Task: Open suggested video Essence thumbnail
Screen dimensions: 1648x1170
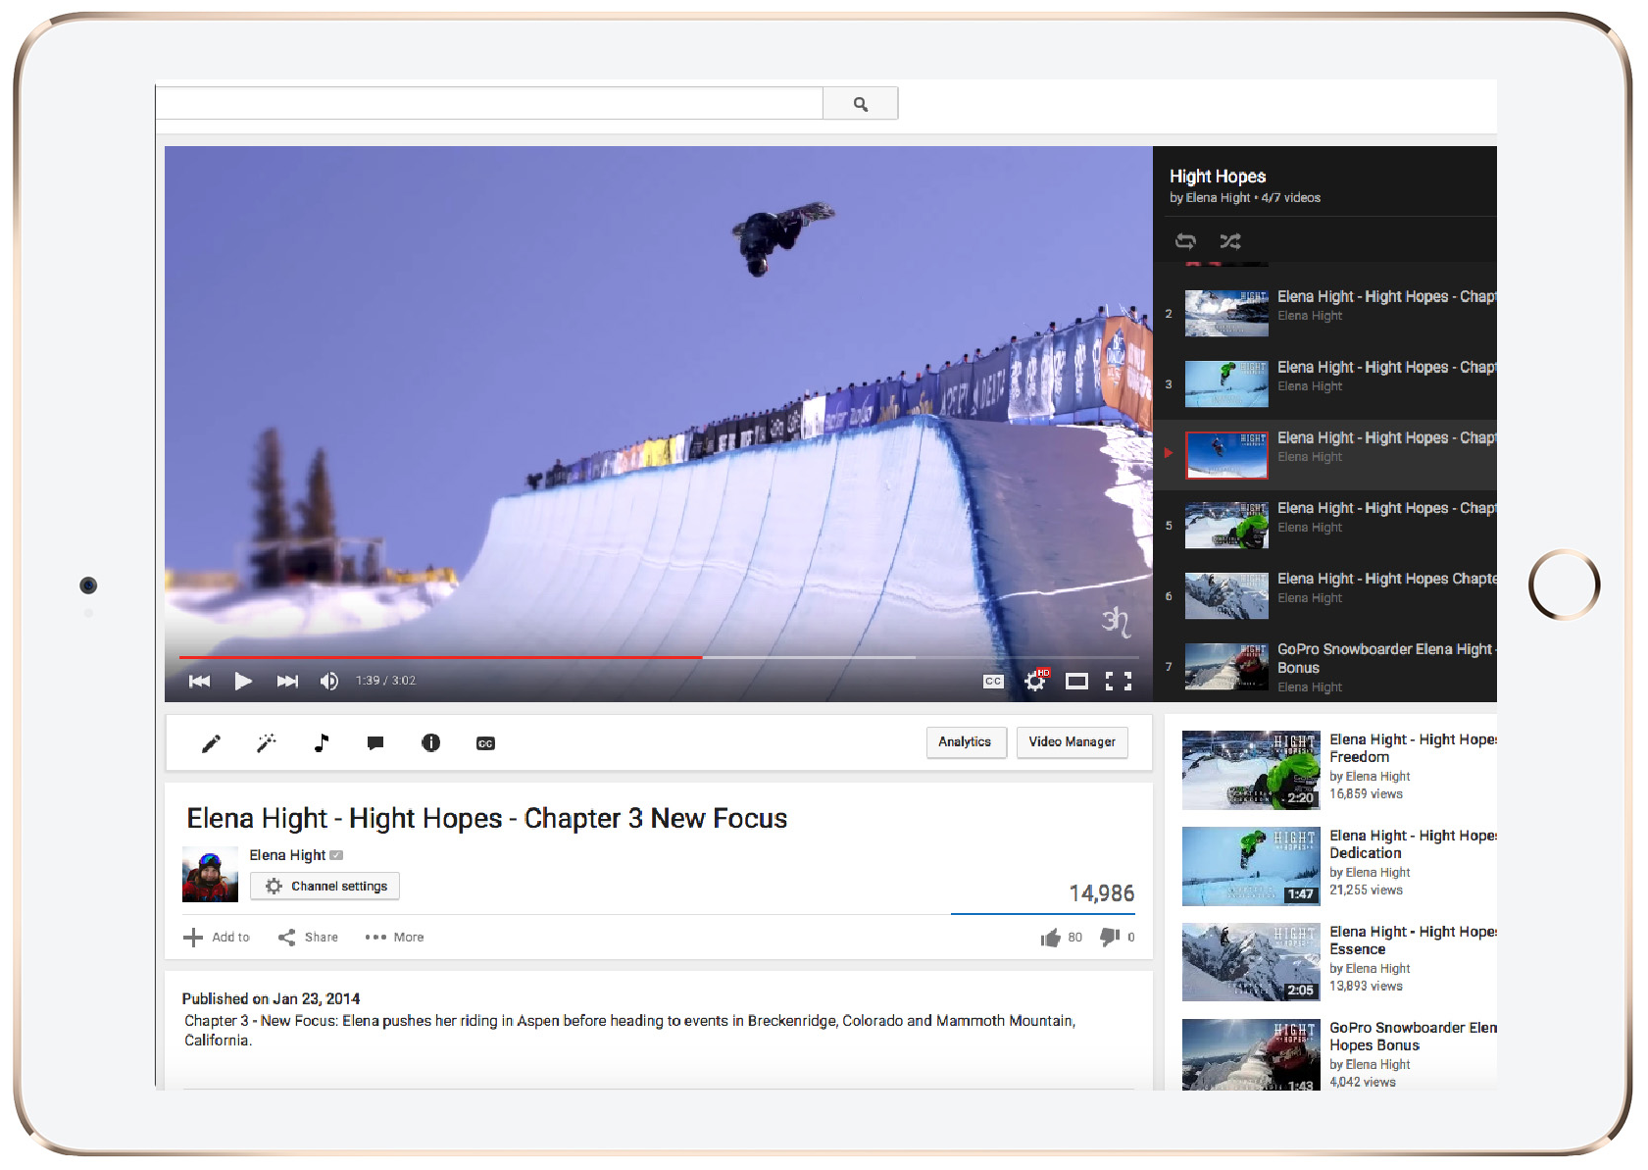Action: 1251,962
